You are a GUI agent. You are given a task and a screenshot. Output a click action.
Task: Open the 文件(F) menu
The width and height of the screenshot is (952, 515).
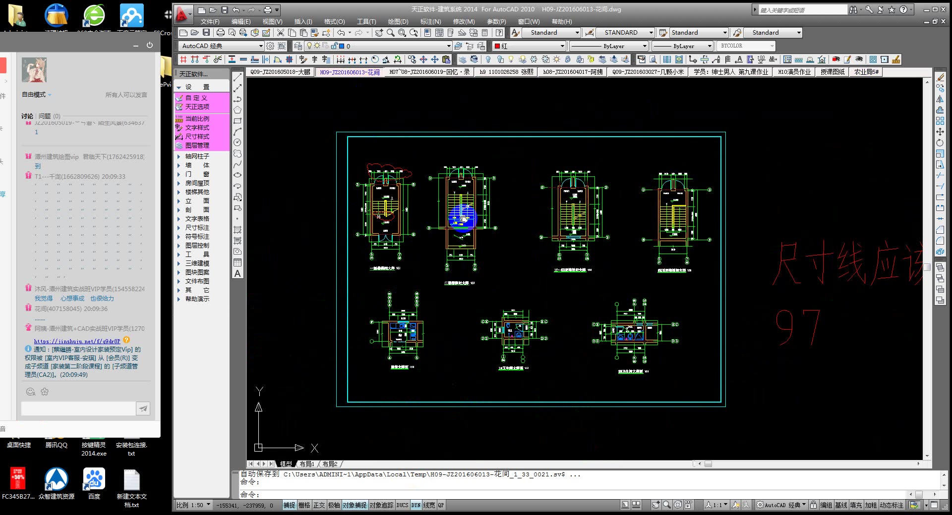point(210,22)
